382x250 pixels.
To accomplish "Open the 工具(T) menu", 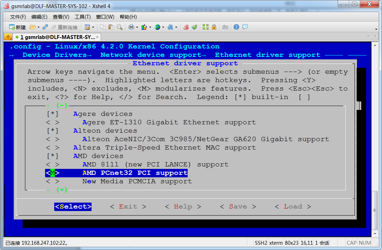I will click(83, 17).
